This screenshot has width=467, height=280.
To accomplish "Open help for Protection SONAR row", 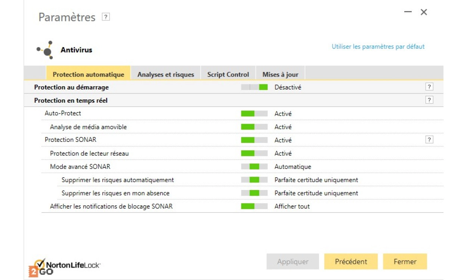I will (x=429, y=140).
